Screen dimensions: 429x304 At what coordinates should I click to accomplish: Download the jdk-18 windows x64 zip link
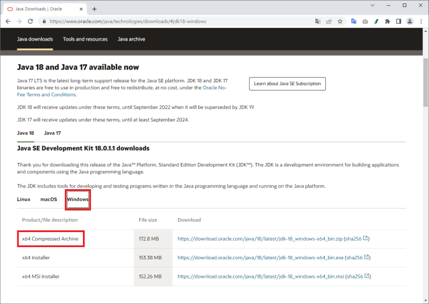point(260,238)
